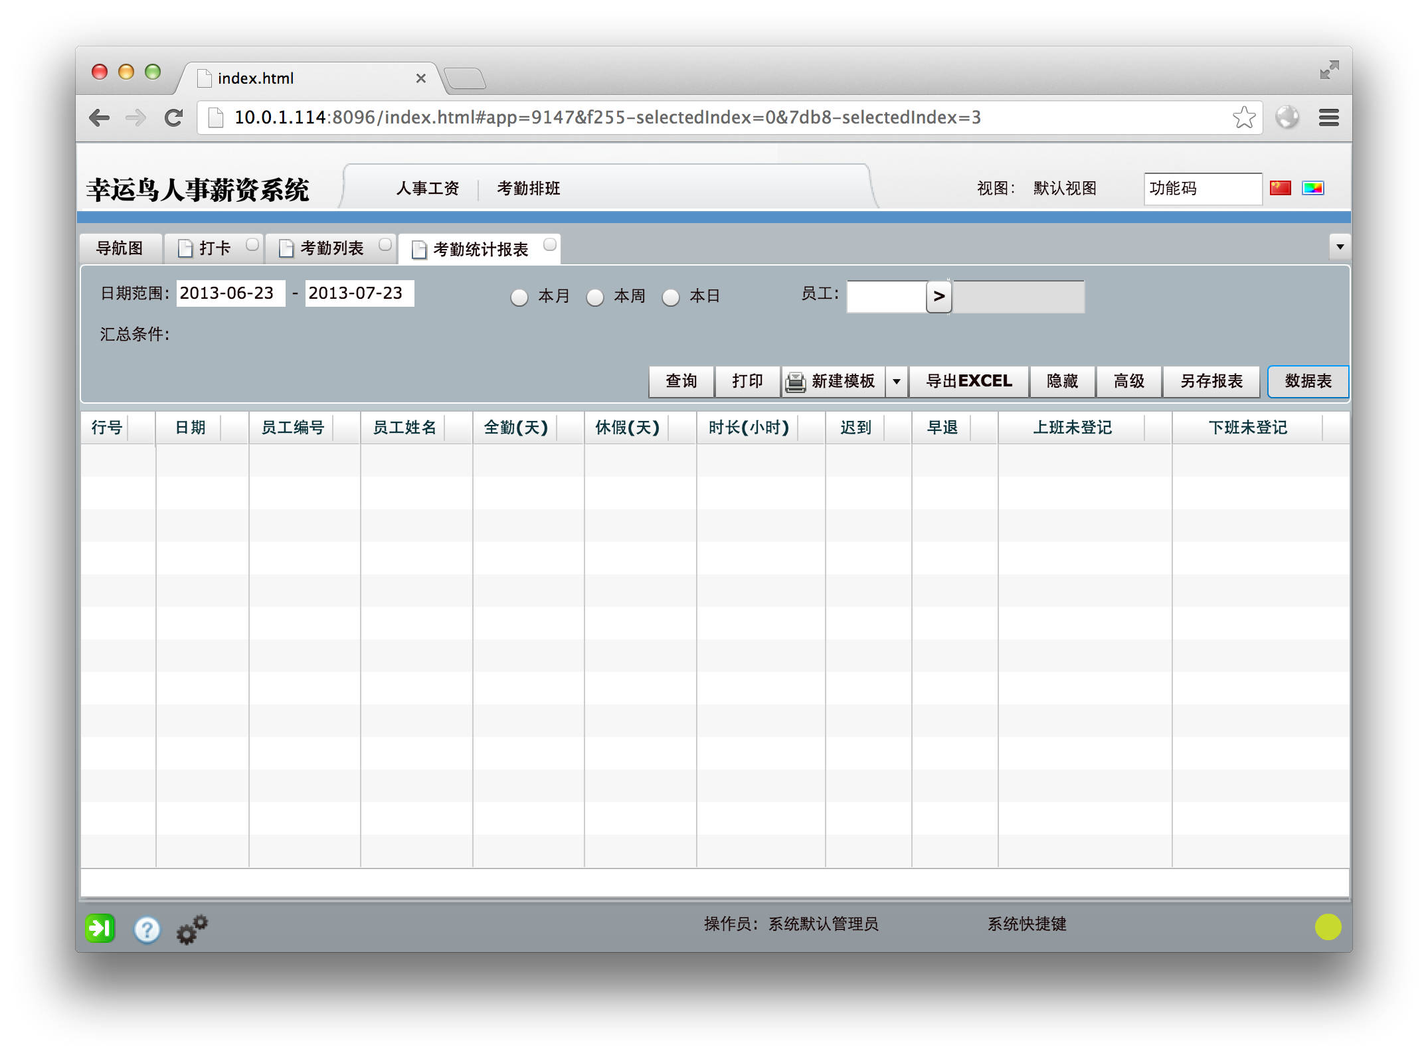Viewport: 1428px width, 1057px height.
Task: Close the 打卡 tab
Action: click(252, 244)
